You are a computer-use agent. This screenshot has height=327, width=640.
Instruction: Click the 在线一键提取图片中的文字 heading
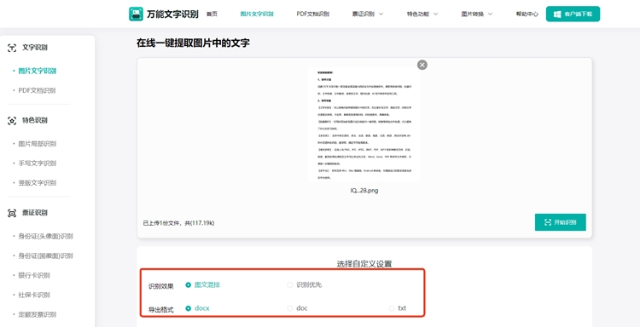tap(193, 43)
